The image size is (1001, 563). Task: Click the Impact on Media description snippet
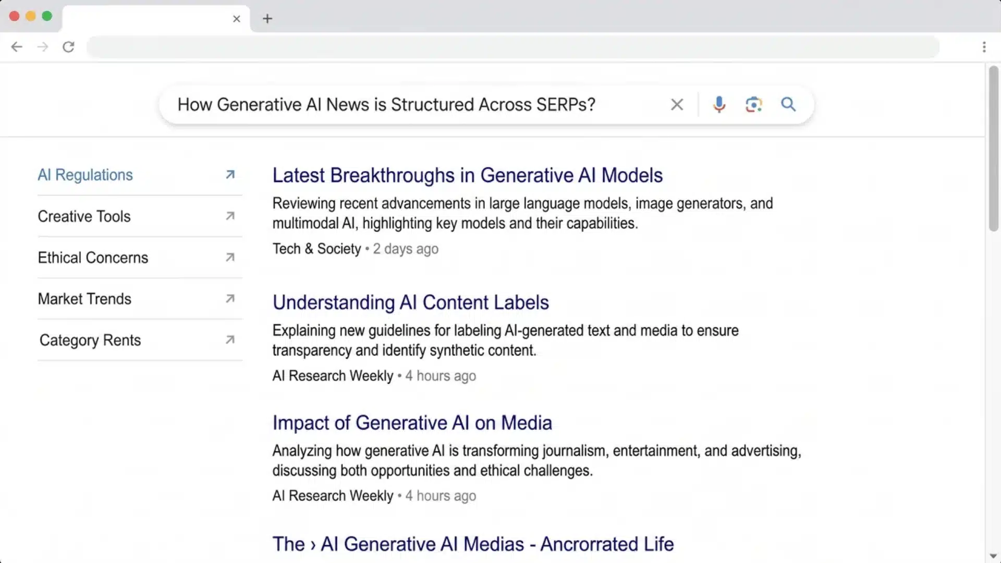536,460
